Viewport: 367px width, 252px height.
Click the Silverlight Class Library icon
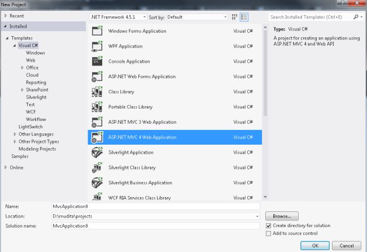click(x=97, y=167)
